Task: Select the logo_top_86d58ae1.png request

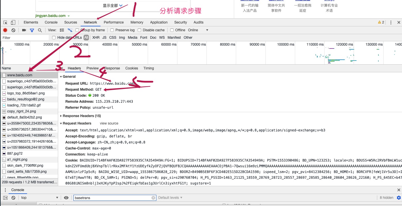Action: [x=29, y=93]
